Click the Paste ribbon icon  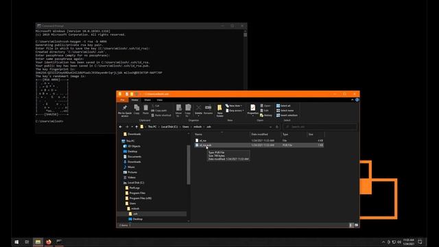(x=145, y=109)
